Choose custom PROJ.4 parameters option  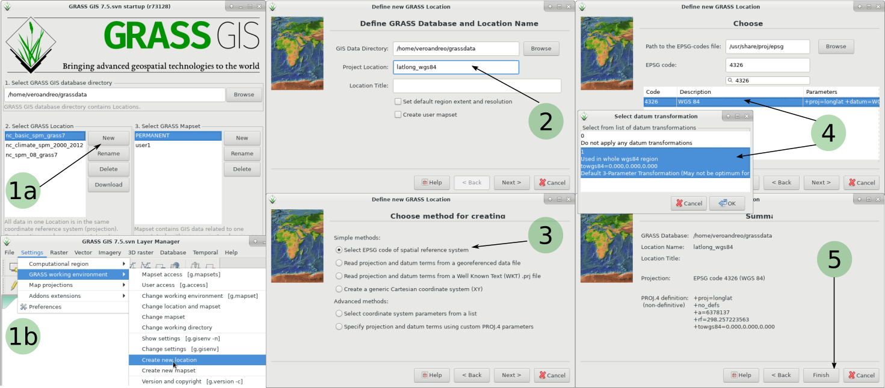[339, 327]
